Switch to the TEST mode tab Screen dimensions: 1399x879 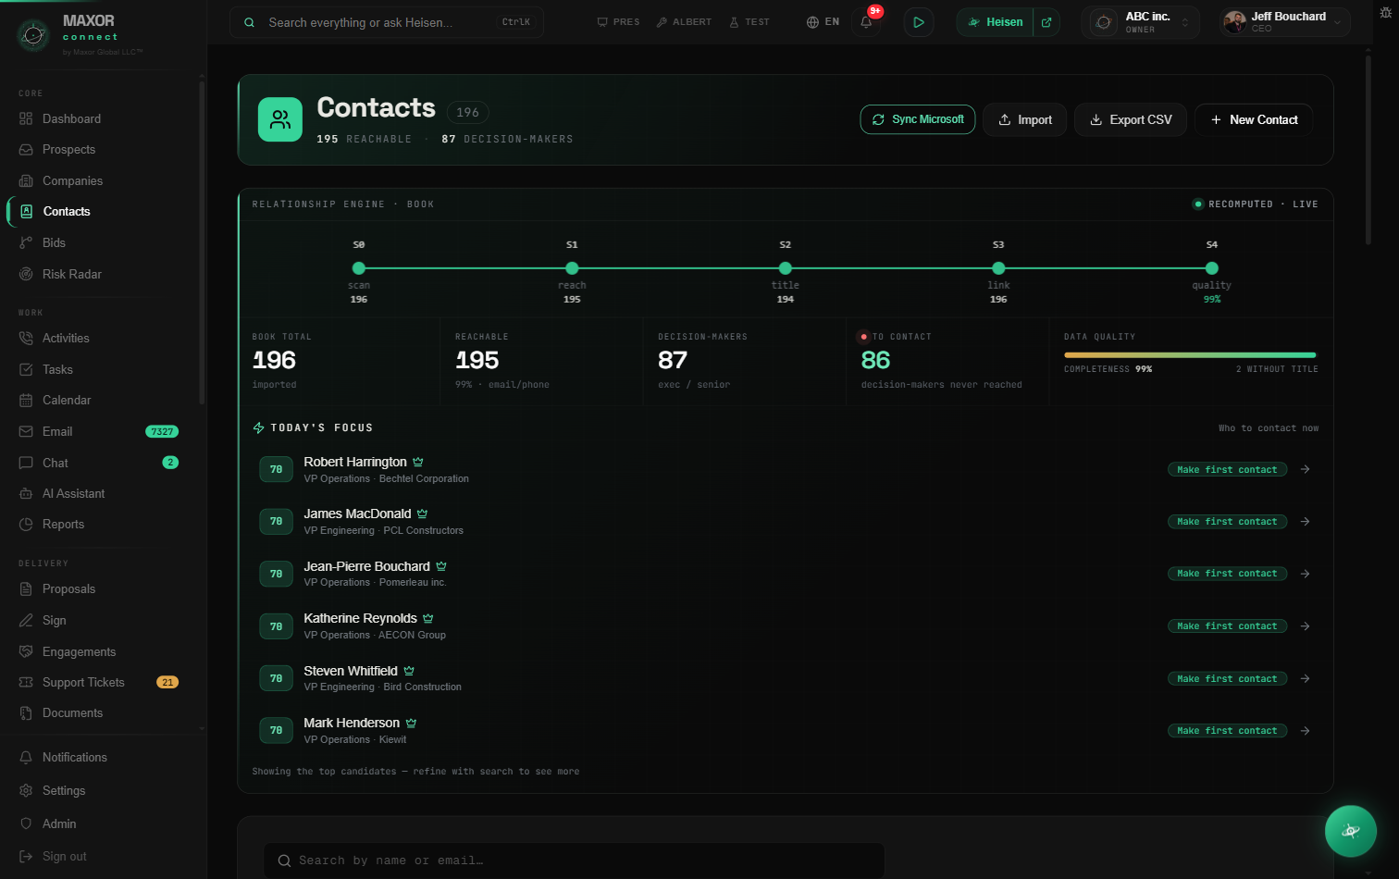[749, 22]
